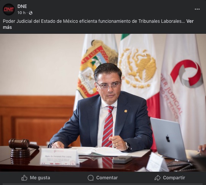Viewport: 206px width, 185px height.
Task: Click the State of Mexico coat of arms flag
Action: (96, 68)
